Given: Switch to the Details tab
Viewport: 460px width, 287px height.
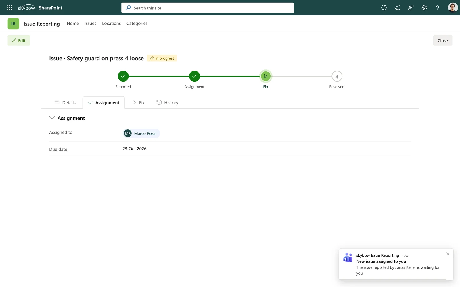Looking at the screenshot, I should tap(65, 103).
